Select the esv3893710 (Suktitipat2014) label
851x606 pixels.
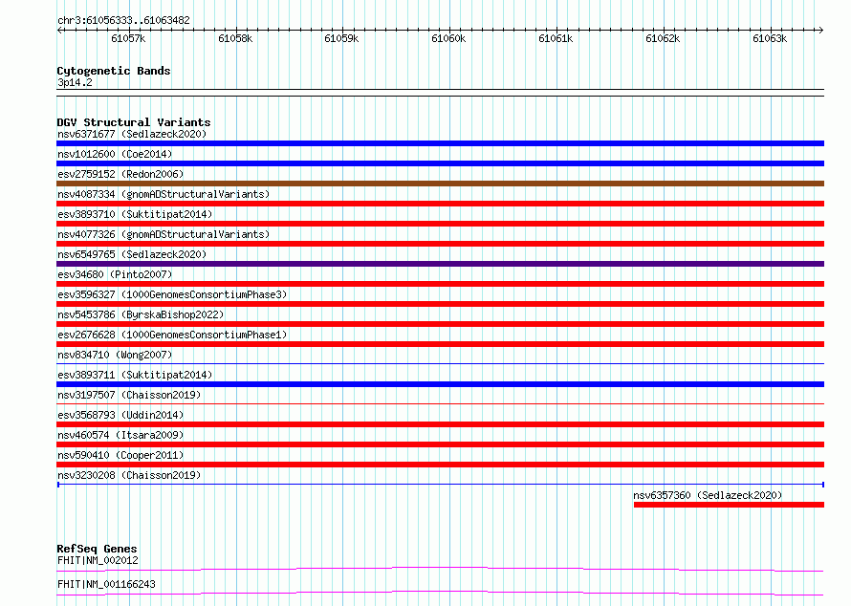click(135, 214)
